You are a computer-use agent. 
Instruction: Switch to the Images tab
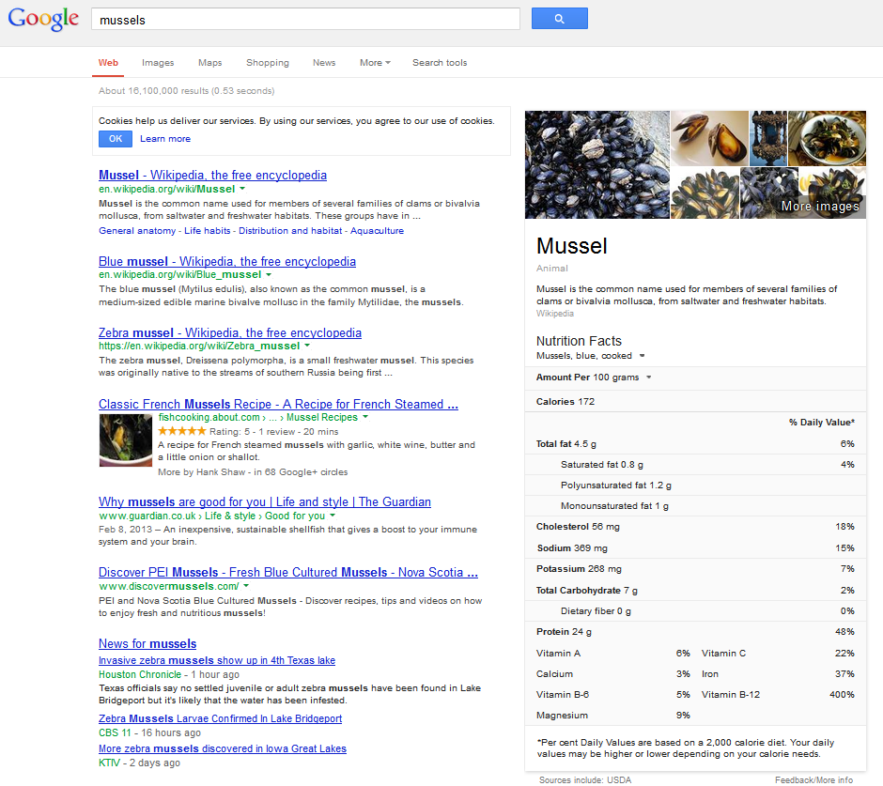[158, 63]
